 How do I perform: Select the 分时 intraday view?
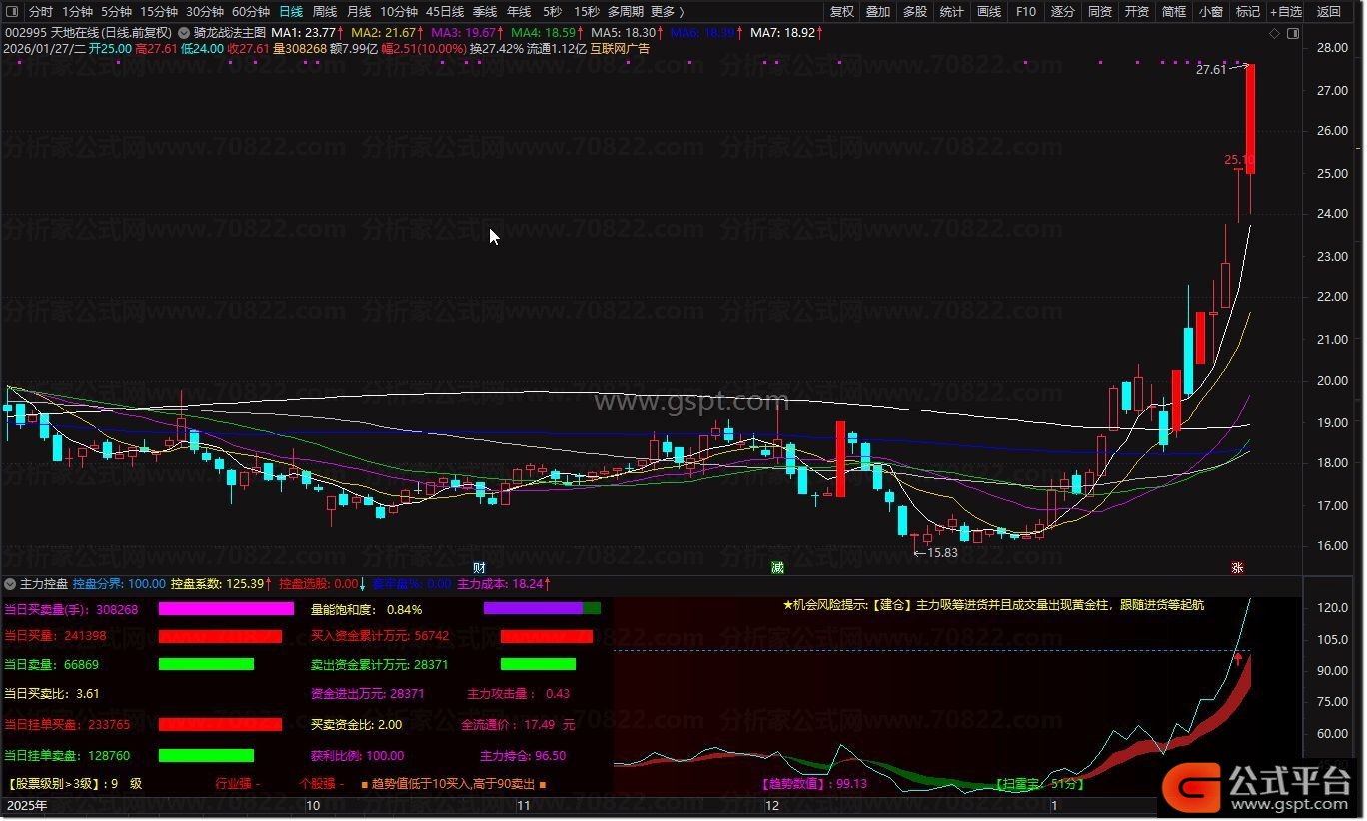click(x=41, y=12)
